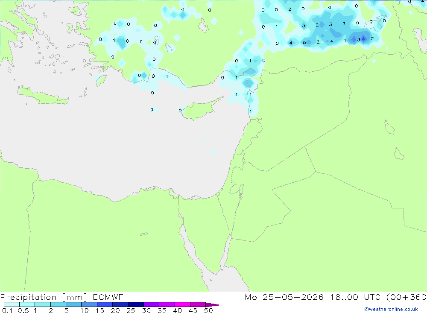Click the "Precipitation" title word
Viewport: 427px width, 313px height.
click(28, 297)
